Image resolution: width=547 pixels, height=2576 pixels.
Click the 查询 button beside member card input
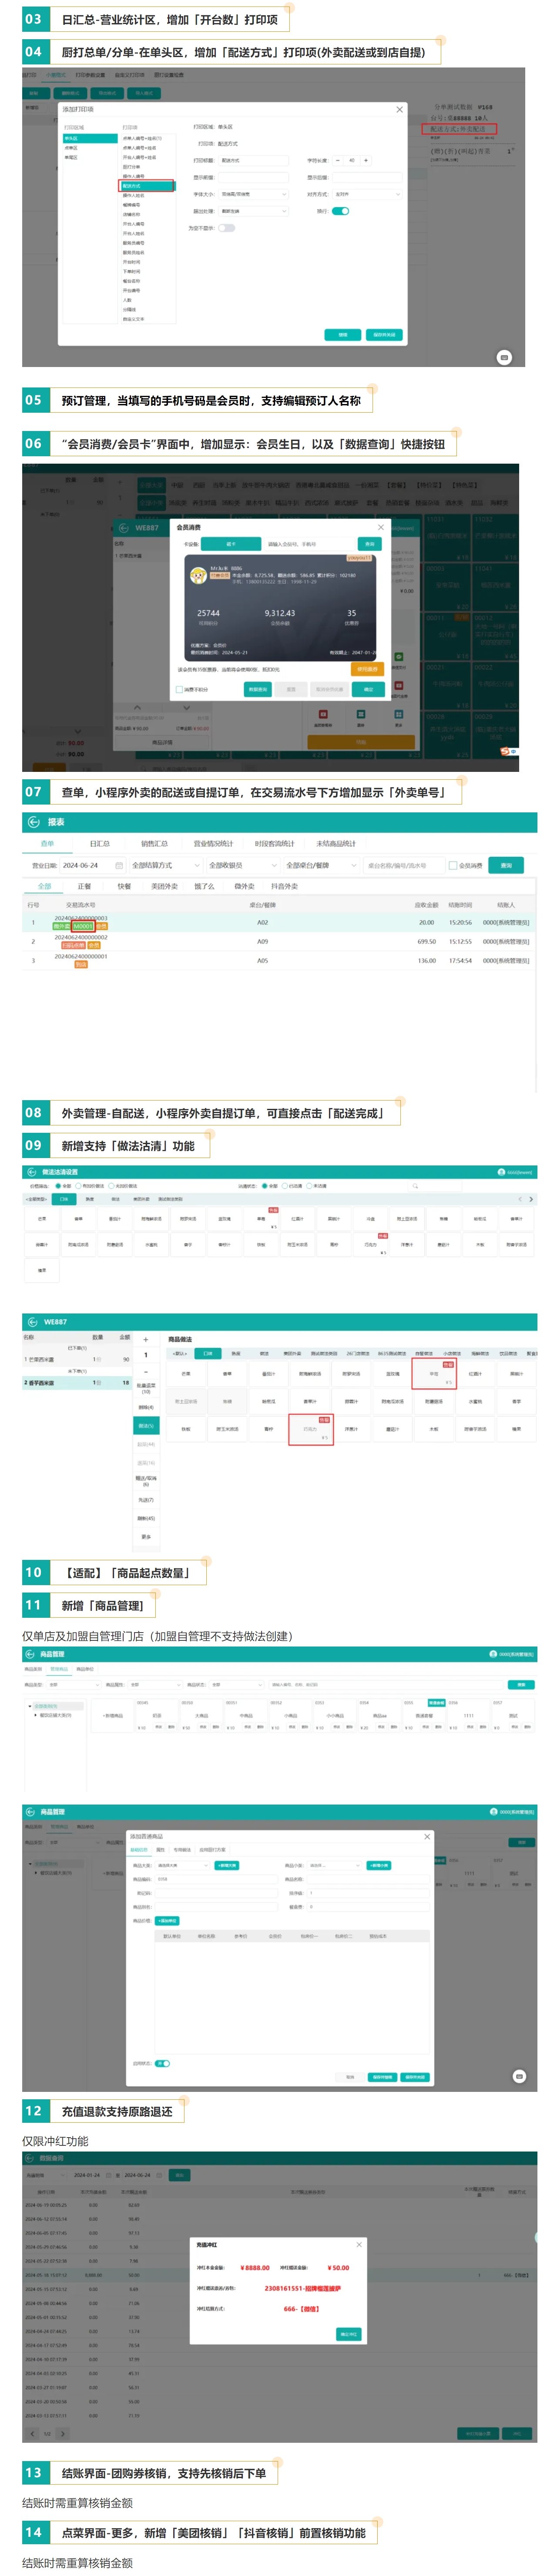370,544
